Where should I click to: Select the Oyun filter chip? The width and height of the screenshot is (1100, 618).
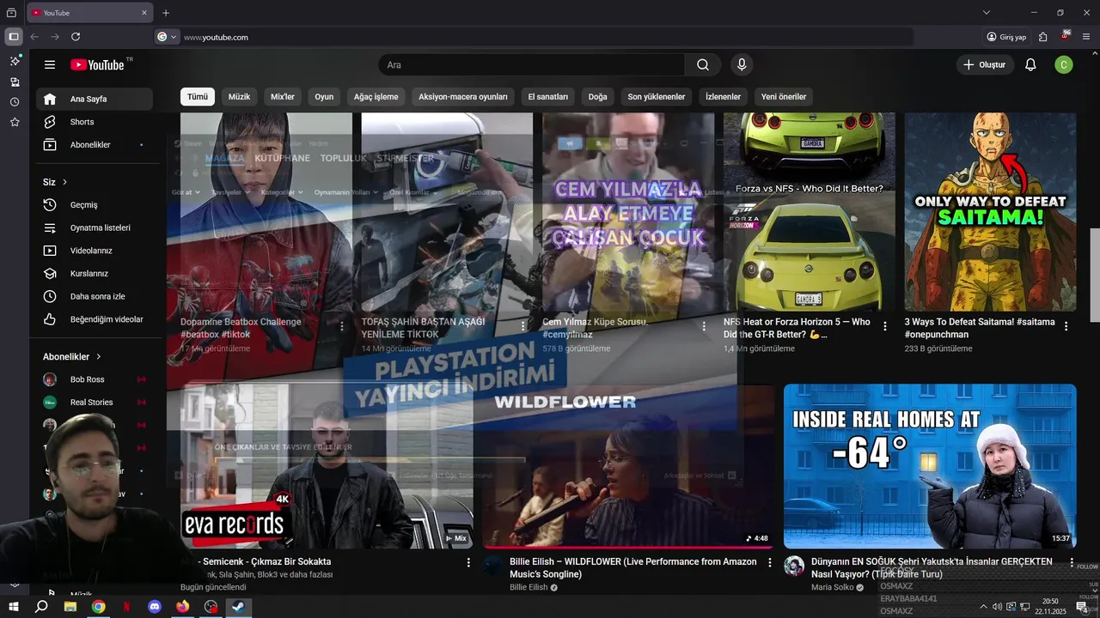click(324, 97)
